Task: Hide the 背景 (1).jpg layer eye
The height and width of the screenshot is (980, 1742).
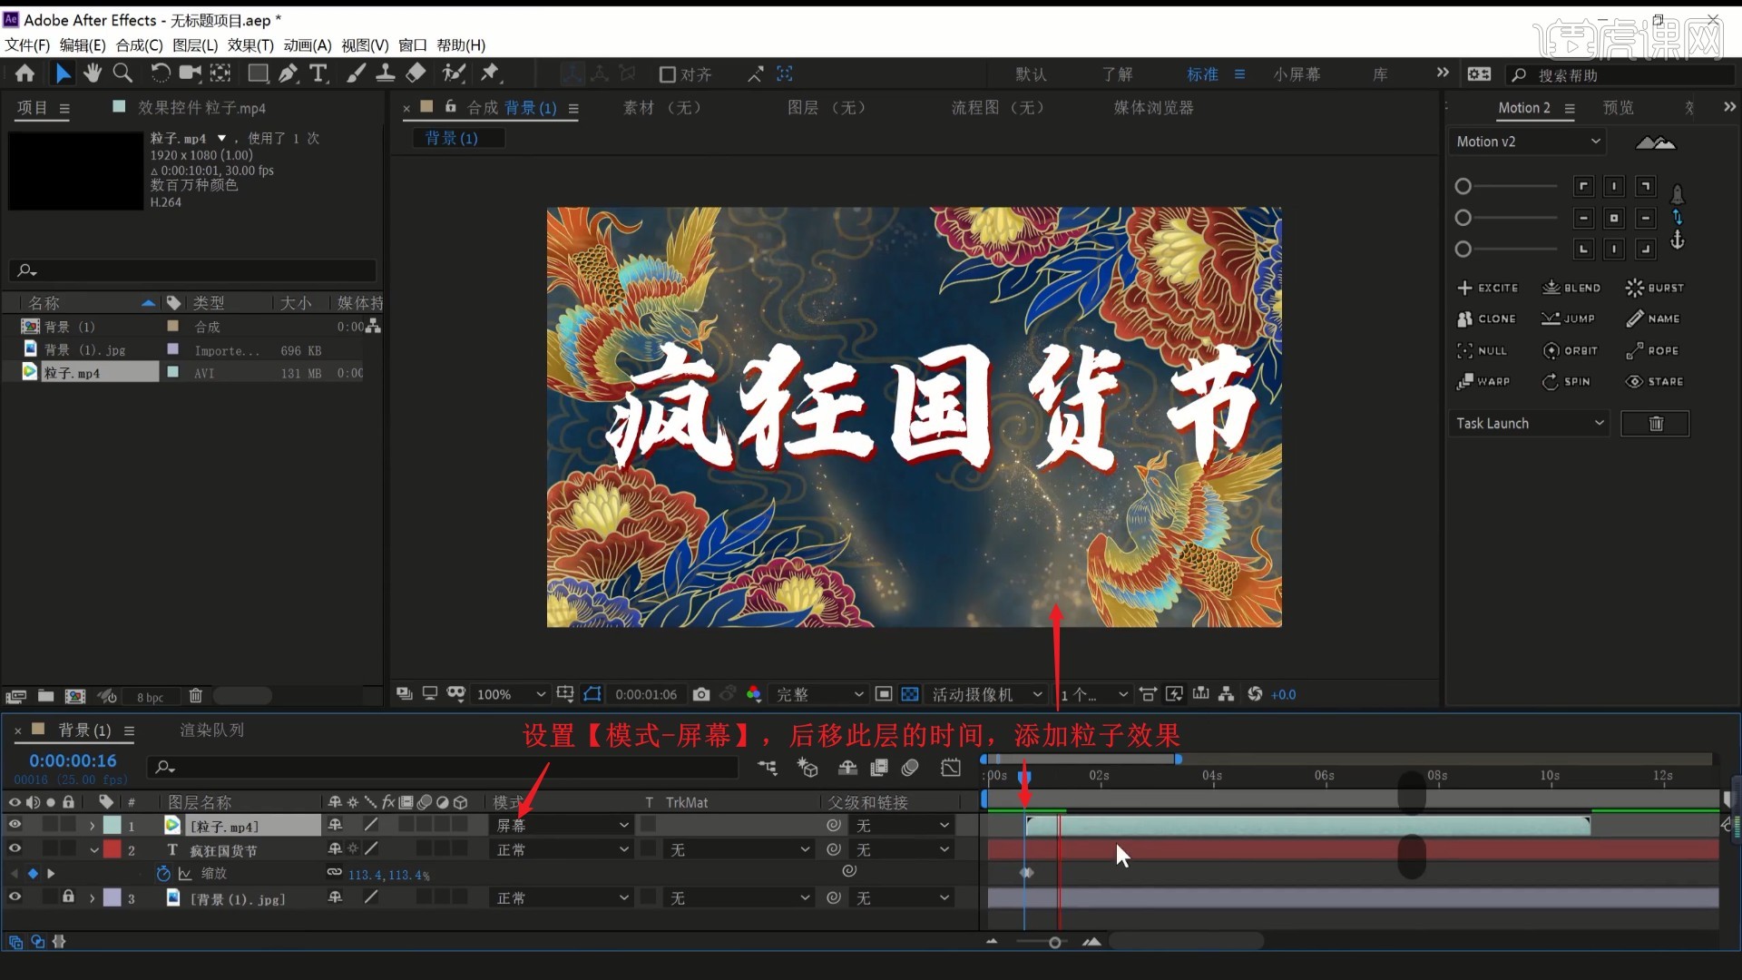Action: (15, 897)
